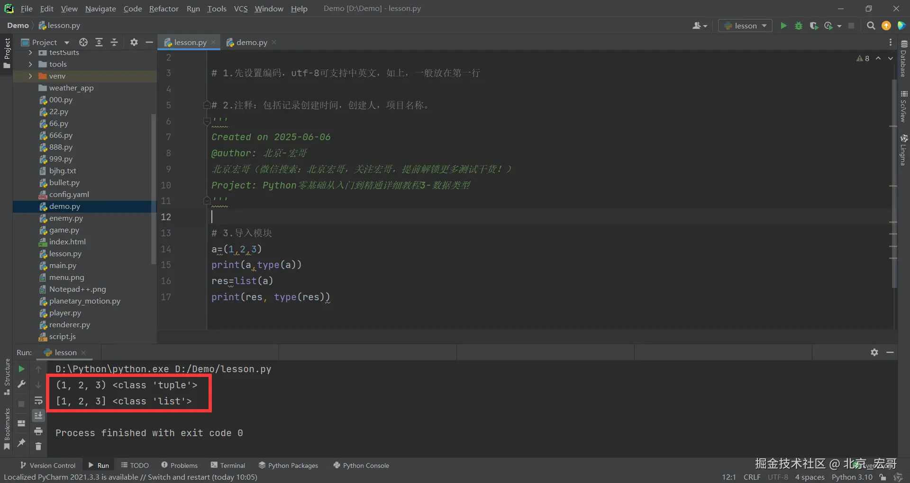Expand the tools folder in tree
910x483 pixels.
(30, 64)
